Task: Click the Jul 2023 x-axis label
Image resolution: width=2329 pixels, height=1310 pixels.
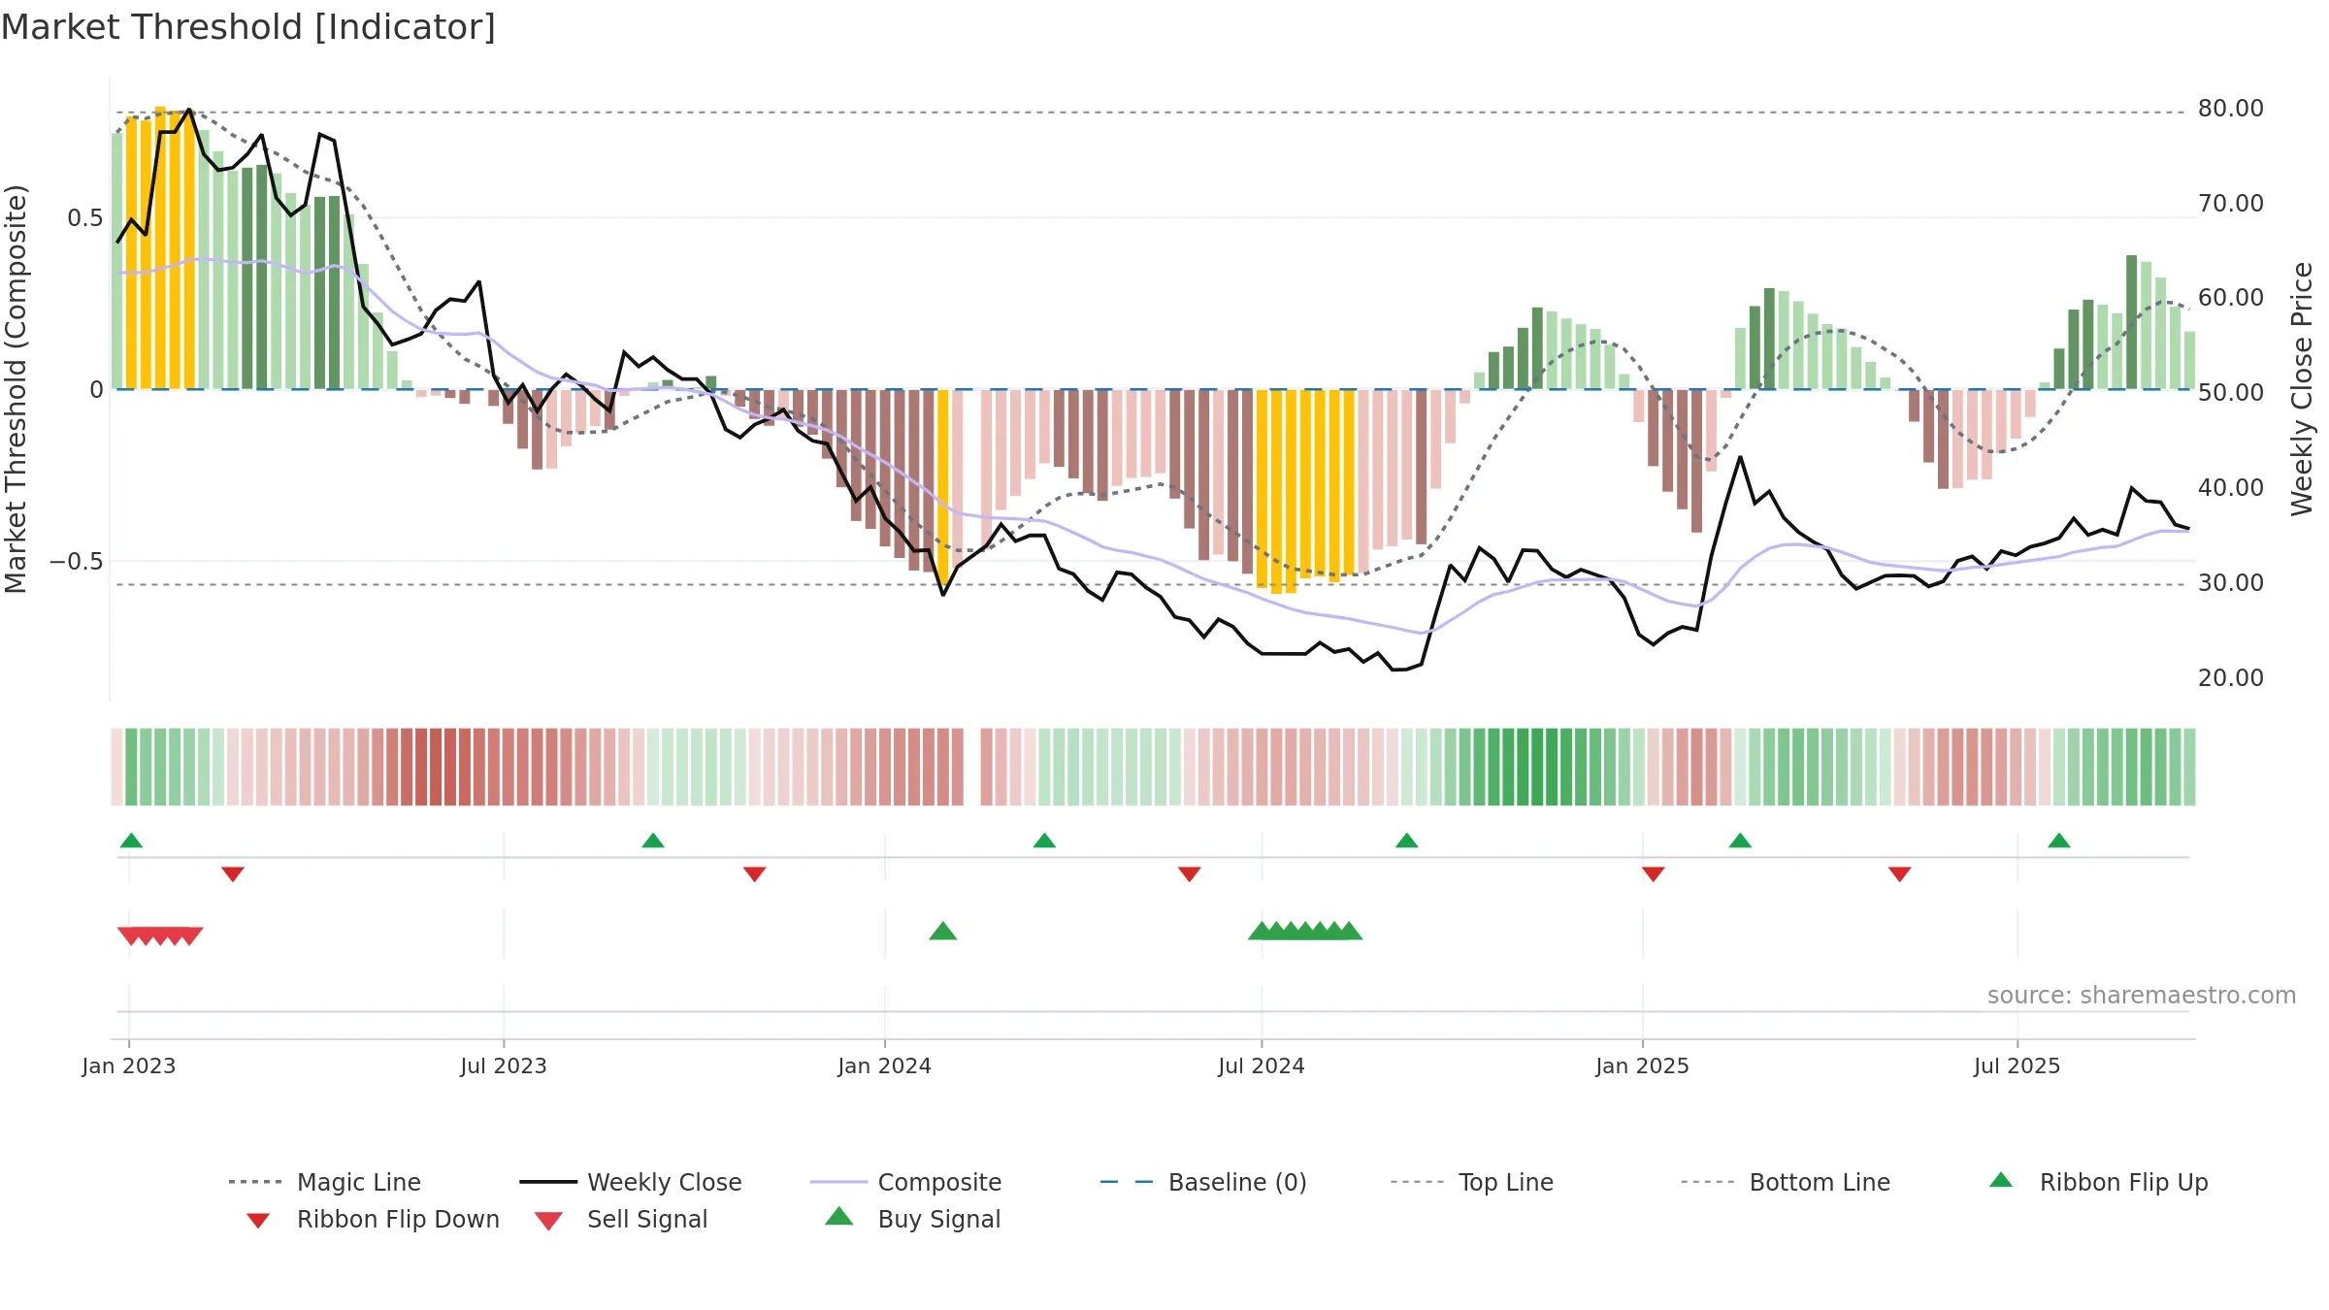Action: [504, 1066]
